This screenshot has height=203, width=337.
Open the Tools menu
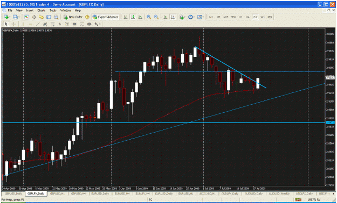pyautogui.click(x=53, y=10)
